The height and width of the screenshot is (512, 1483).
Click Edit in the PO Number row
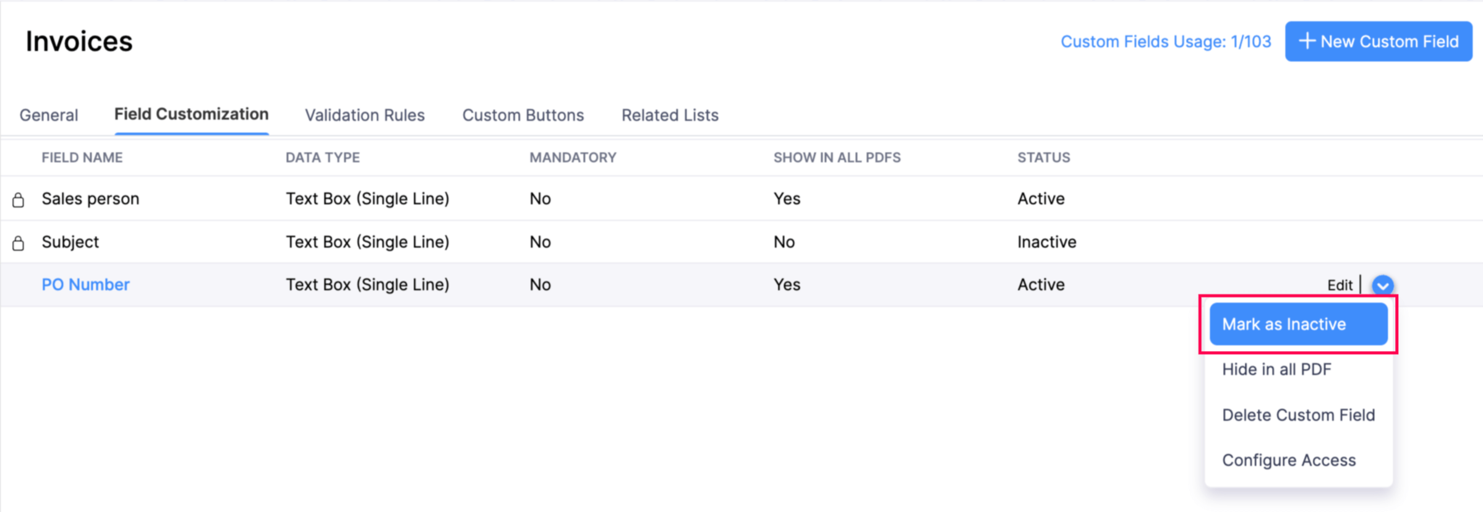pos(1340,285)
